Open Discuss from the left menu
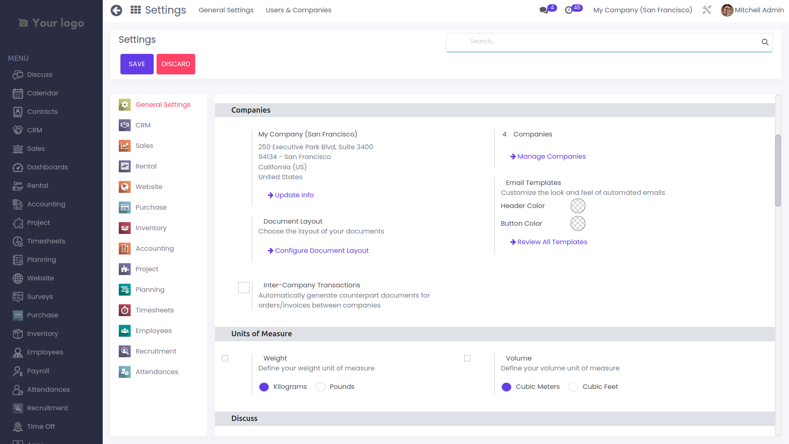 (x=39, y=74)
